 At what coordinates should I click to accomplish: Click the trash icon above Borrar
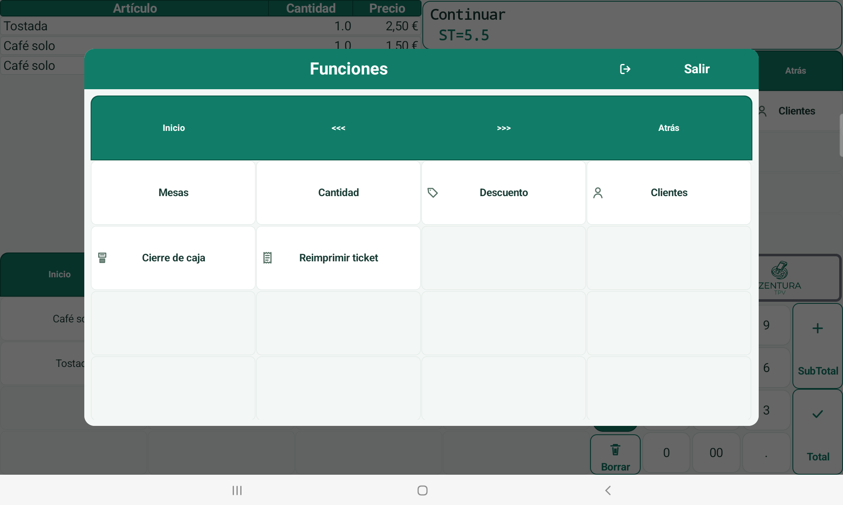pos(615,449)
